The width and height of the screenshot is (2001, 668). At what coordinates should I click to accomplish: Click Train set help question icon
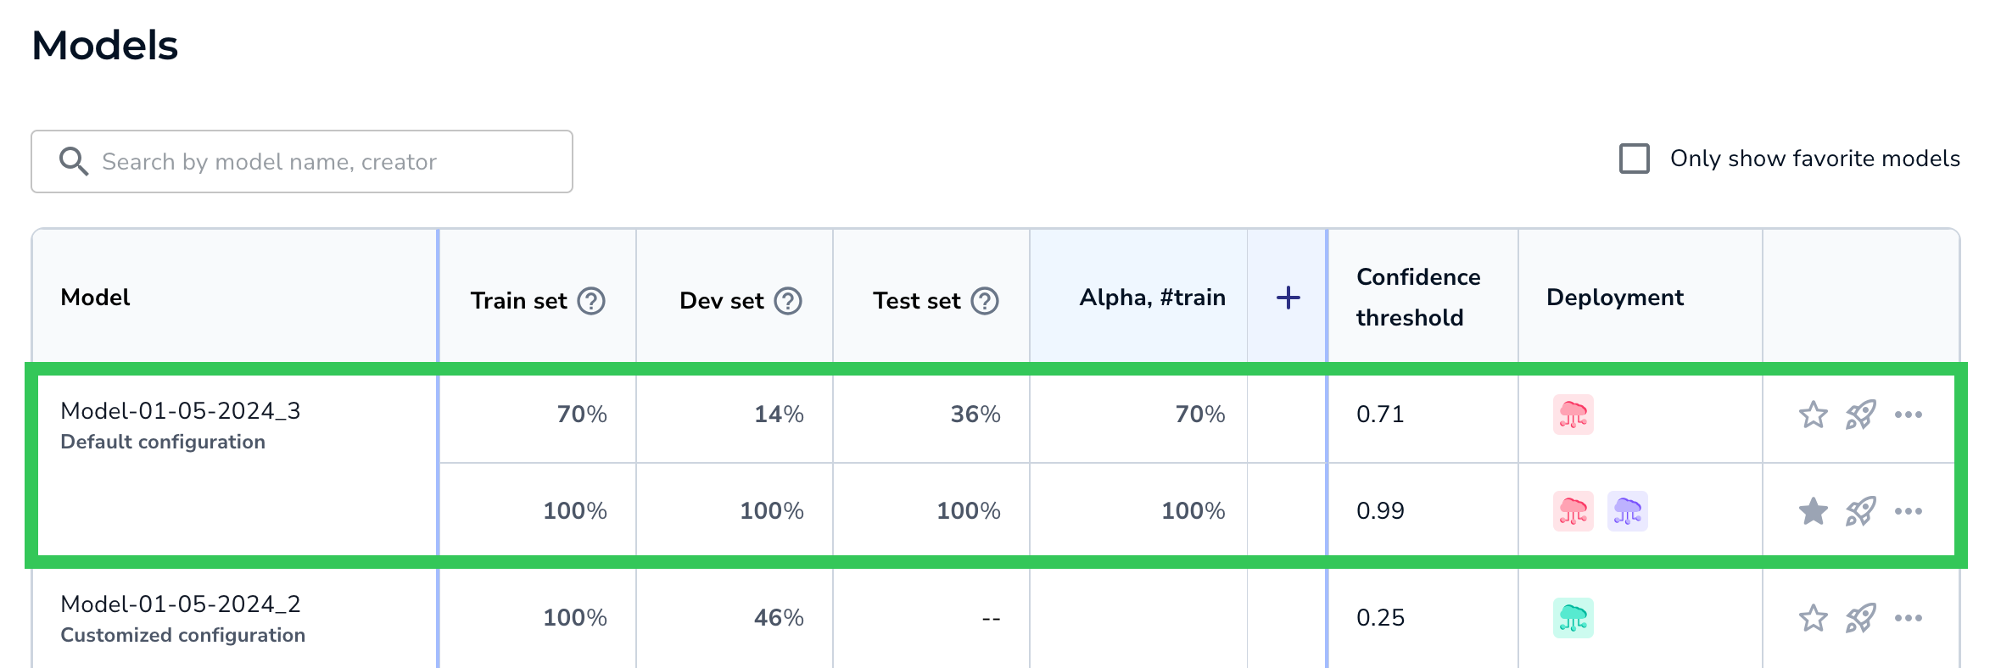tap(591, 301)
